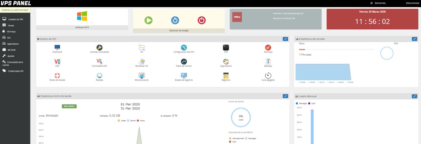The height and width of the screenshot is (144, 421).
Task: Click the 11:56:02 clock display
Action: coord(372,22)
